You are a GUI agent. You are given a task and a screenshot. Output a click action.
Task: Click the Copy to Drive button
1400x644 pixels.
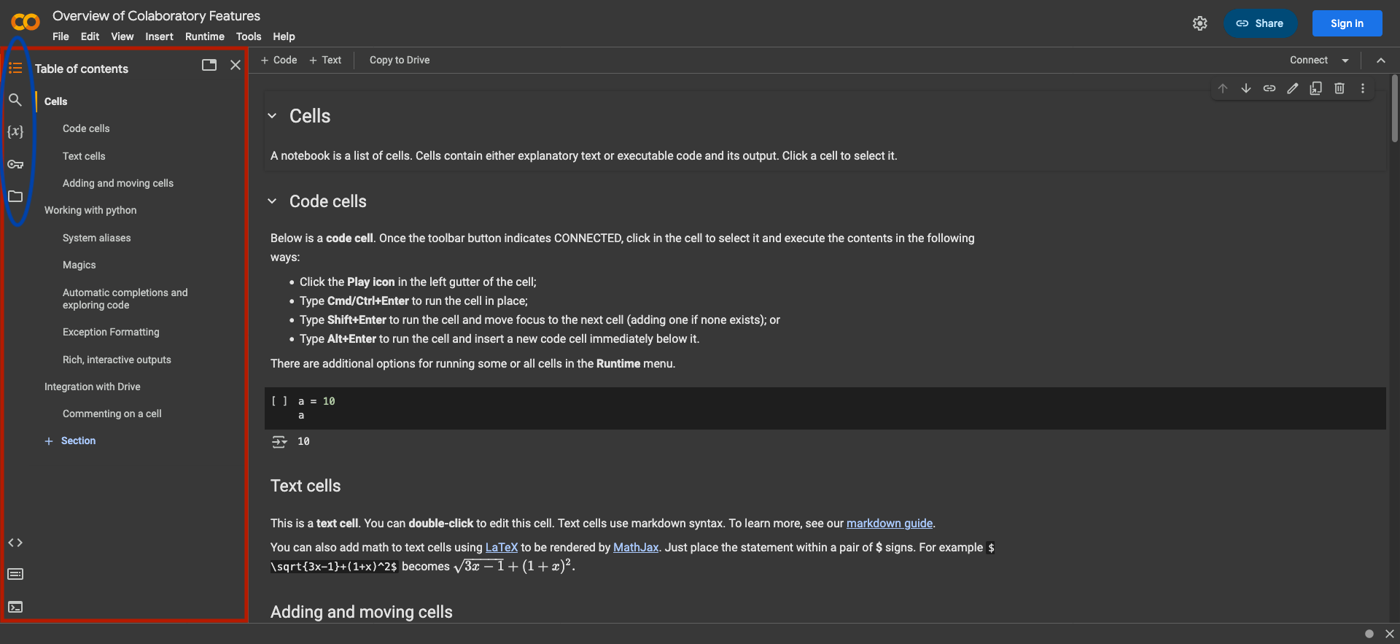(400, 60)
